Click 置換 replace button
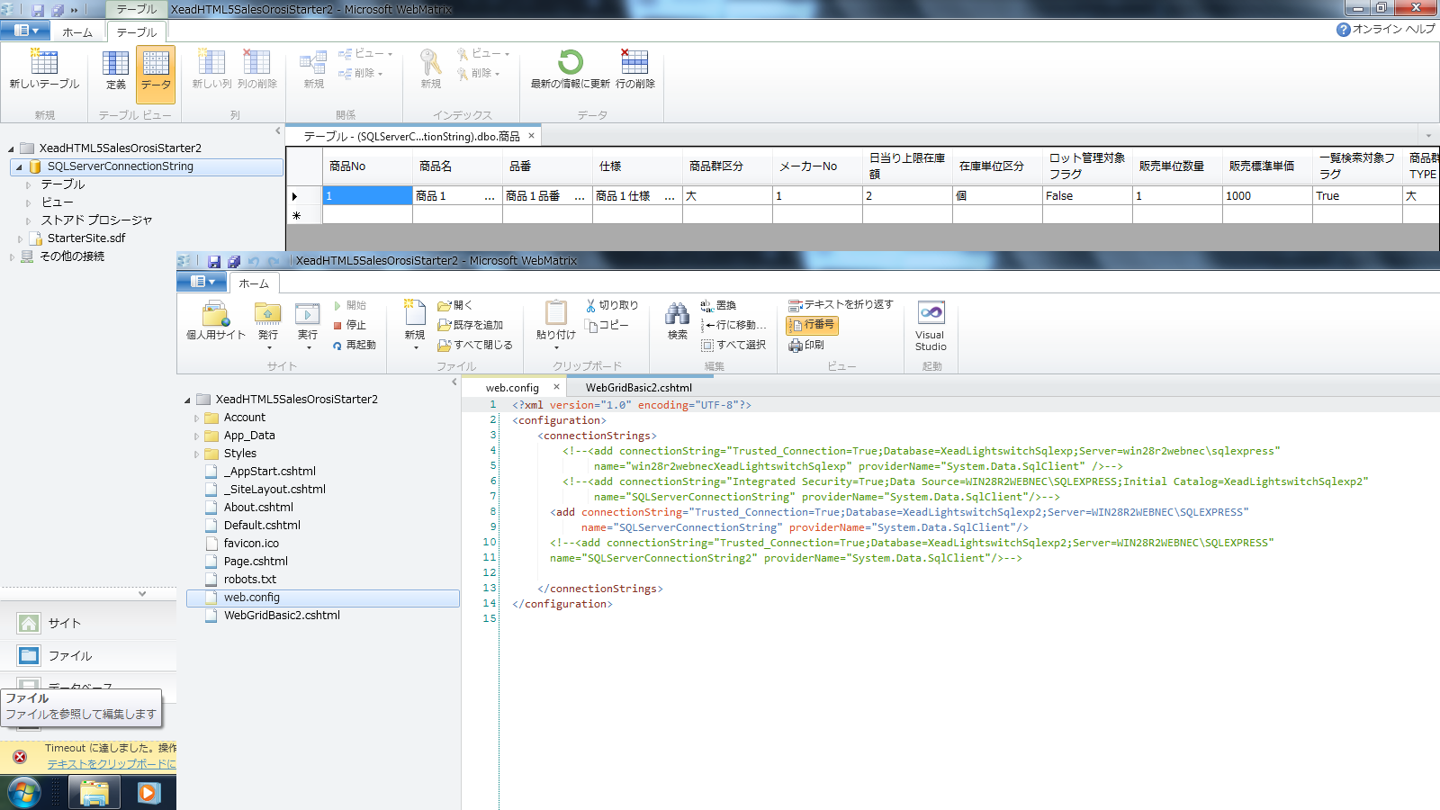This screenshot has height=810, width=1440. click(718, 305)
